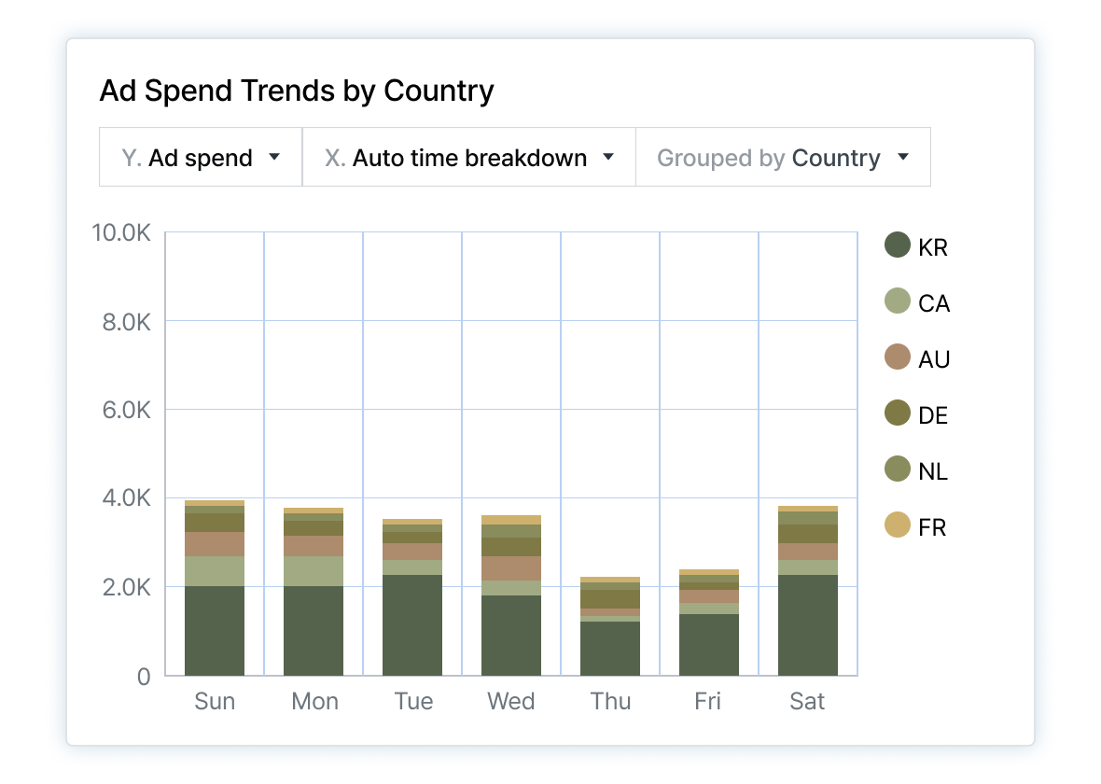Screen dimensions: 1101x784
Task: Click the Ad Spend Trends by Country title
Action: (296, 91)
